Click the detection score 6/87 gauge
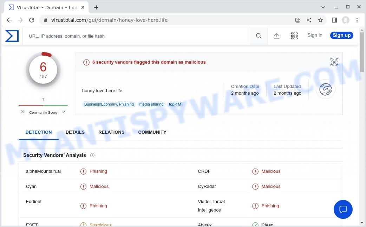366x227 pixels. point(43,70)
